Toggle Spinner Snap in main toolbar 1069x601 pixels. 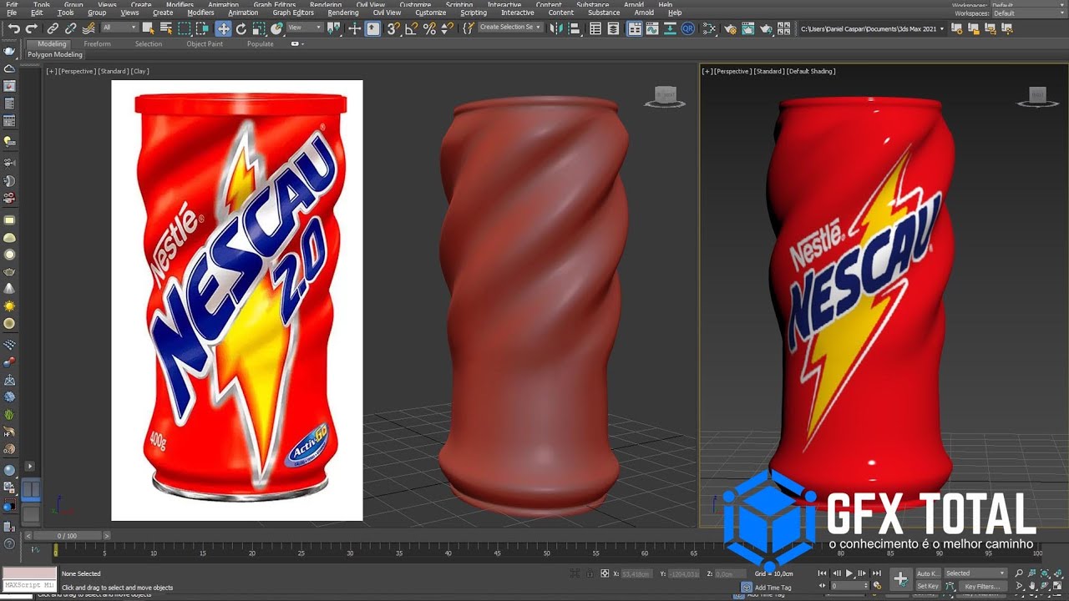click(447, 28)
